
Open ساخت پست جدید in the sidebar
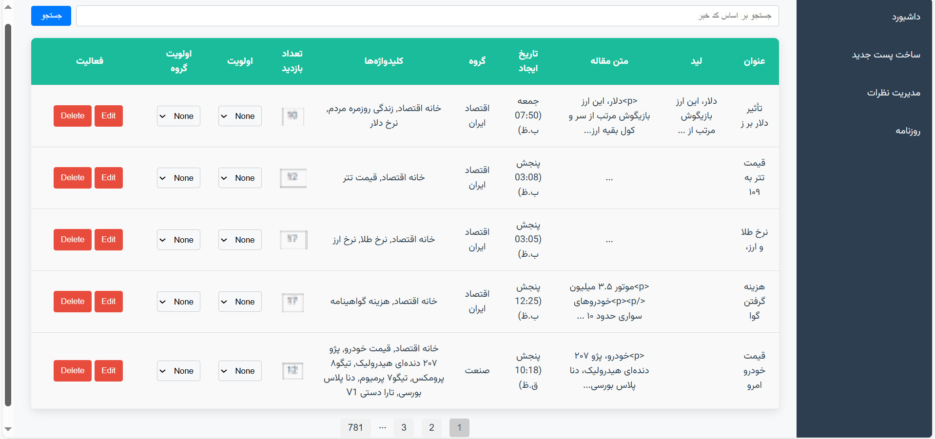click(x=886, y=55)
